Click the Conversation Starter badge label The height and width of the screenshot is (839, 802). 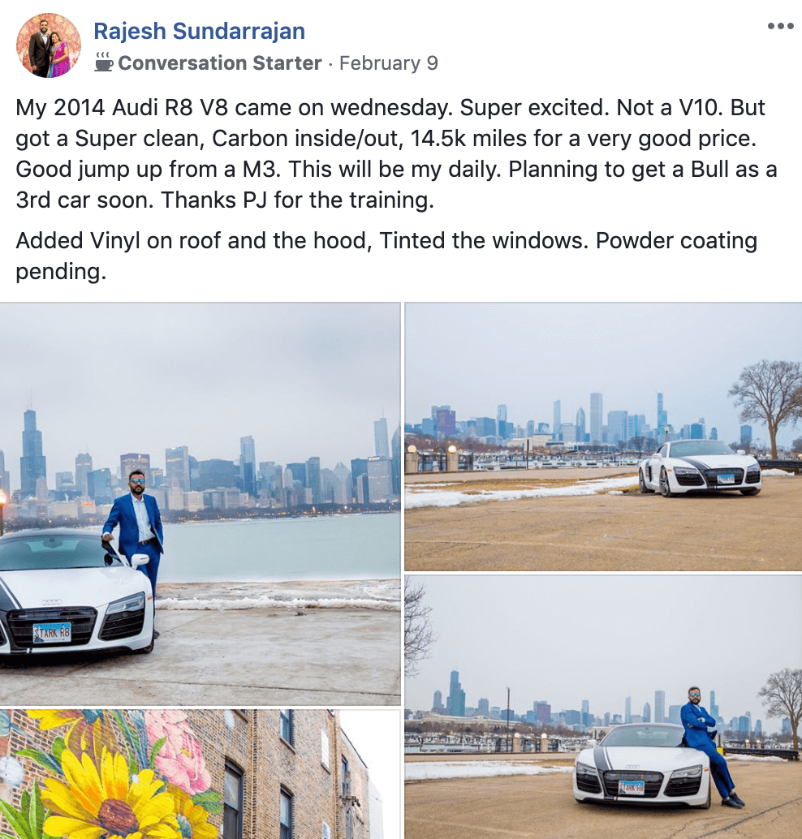click(219, 63)
